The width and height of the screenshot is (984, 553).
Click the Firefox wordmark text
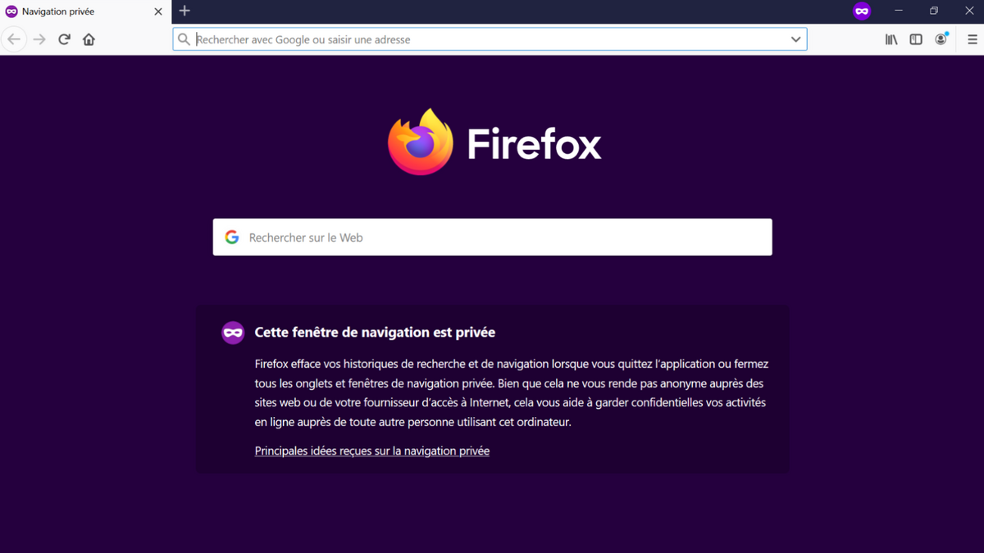535,143
